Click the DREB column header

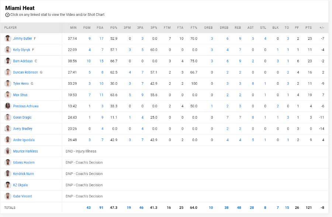[224, 28]
